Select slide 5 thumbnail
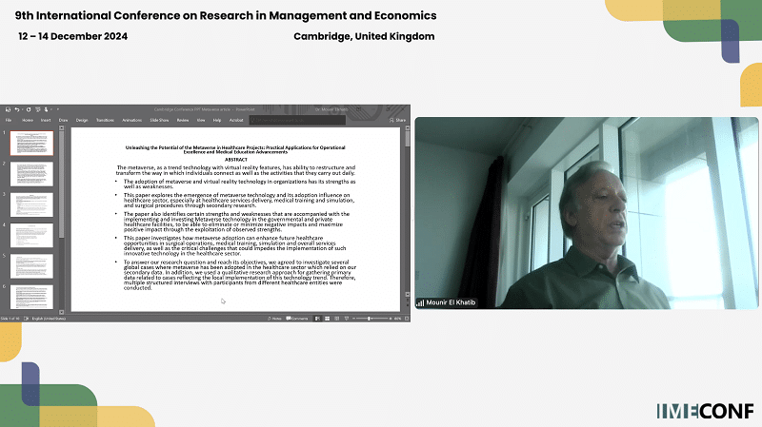The image size is (762, 427). [31, 265]
